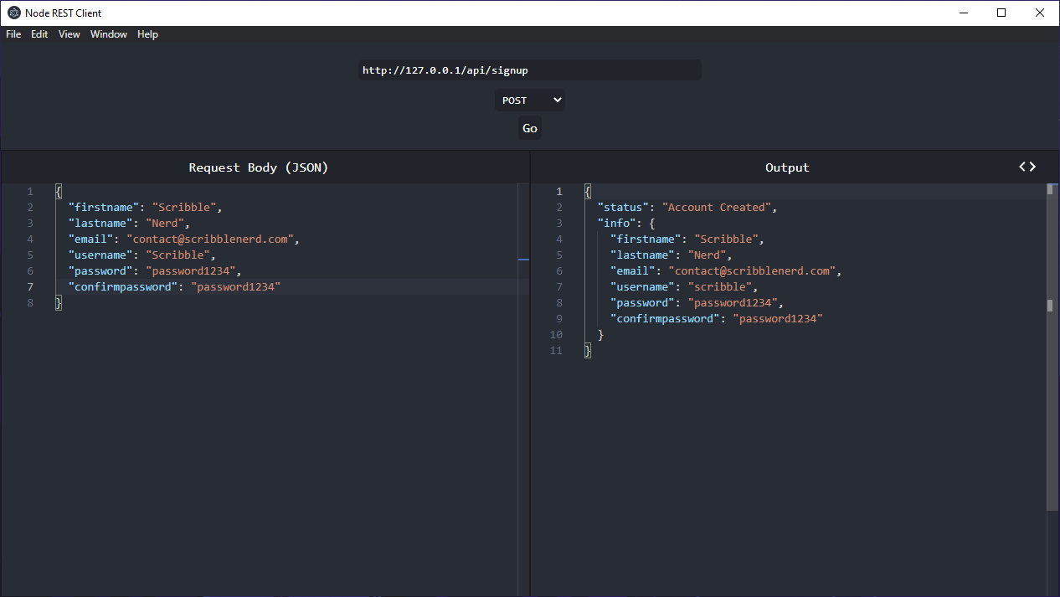The height and width of the screenshot is (597, 1060).
Task: Close the Node REST Client window
Action: click(1040, 13)
